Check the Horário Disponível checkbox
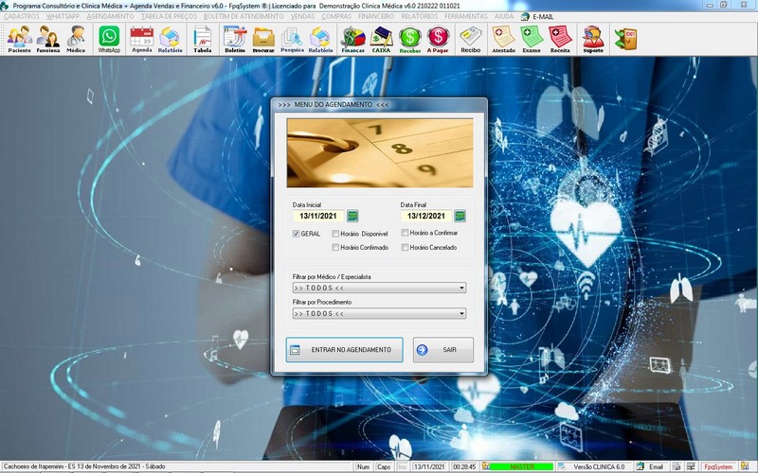 pos(335,234)
